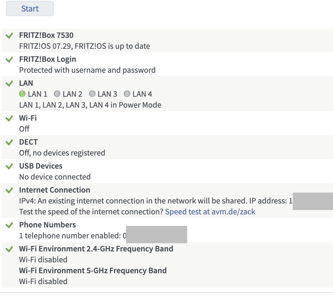Screen dimensions: 333x298
Task: Open the speed test at avm.de/zack link
Action: pos(210,212)
